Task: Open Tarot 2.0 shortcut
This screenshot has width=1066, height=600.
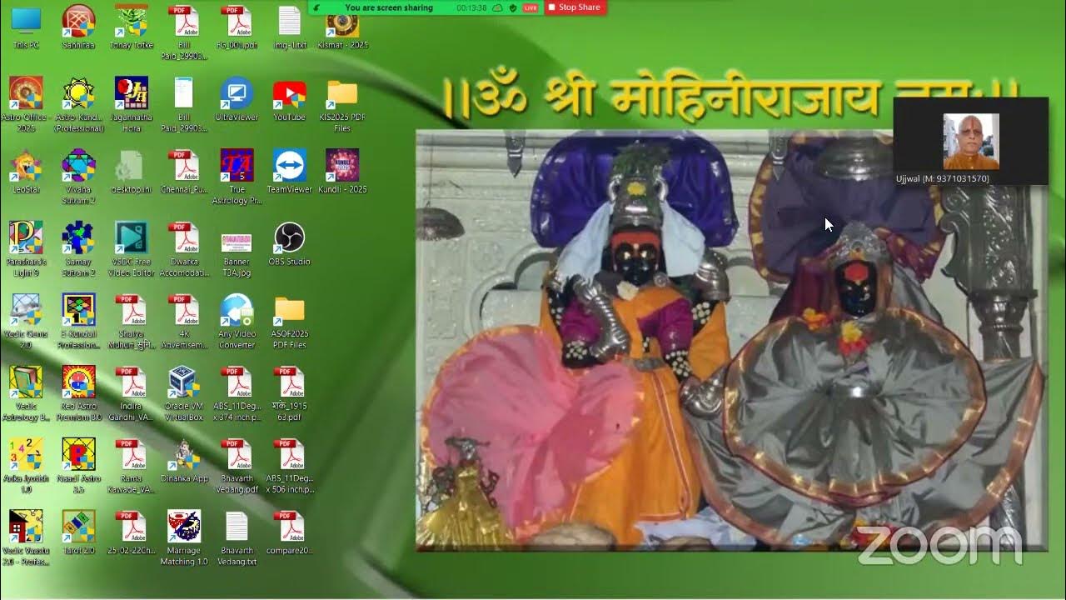Action: coord(78,533)
